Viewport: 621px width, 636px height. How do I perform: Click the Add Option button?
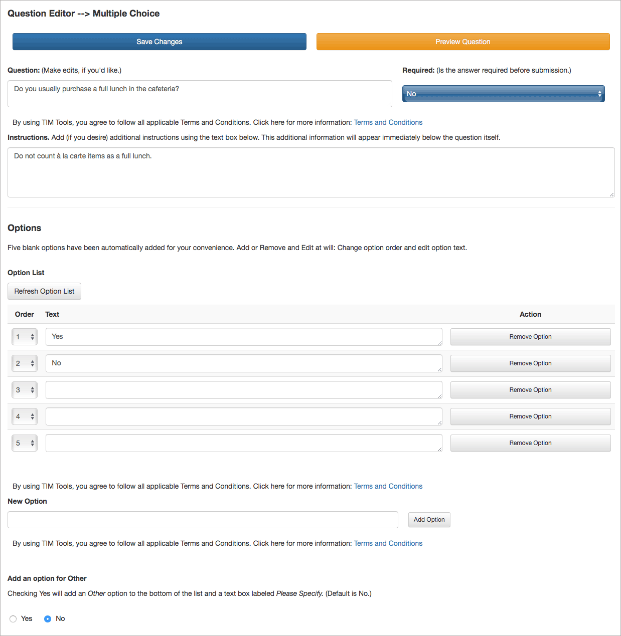(x=429, y=520)
